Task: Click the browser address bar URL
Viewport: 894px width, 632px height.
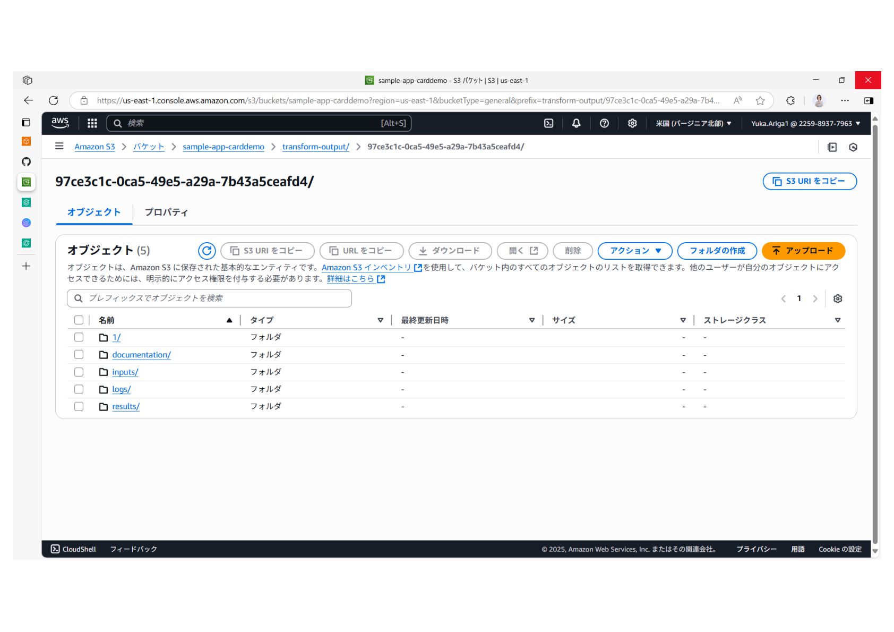Action: point(408,100)
